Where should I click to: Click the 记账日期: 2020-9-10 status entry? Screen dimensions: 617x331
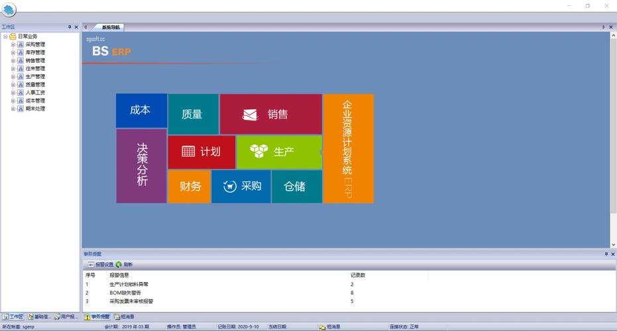tap(238, 326)
